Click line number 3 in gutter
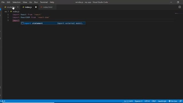Image resolution: width=183 pixels, height=103 pixels. [8, 20]
